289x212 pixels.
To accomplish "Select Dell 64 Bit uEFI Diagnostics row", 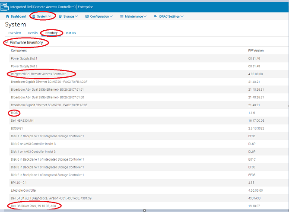I will click(x=149, y=198).
